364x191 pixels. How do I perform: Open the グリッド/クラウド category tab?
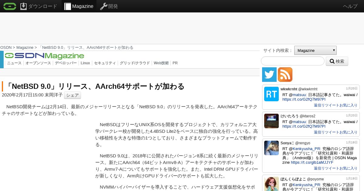point(135,63)
